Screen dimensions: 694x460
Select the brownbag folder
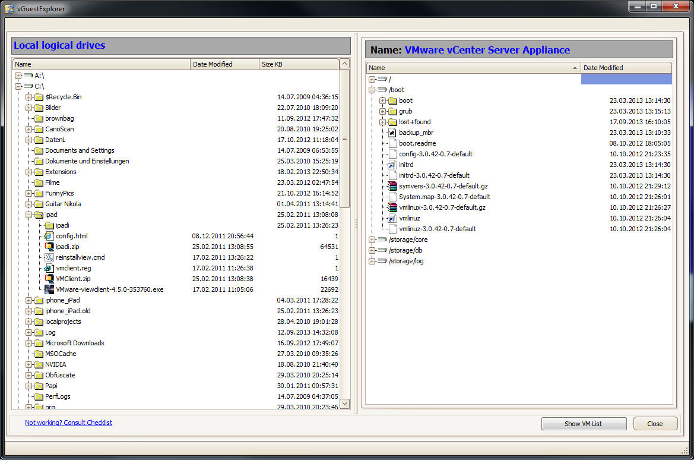click(x=59, y=118)
